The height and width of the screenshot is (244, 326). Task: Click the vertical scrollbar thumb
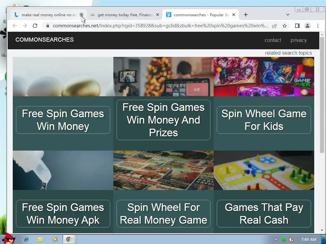tap(322, 95)
